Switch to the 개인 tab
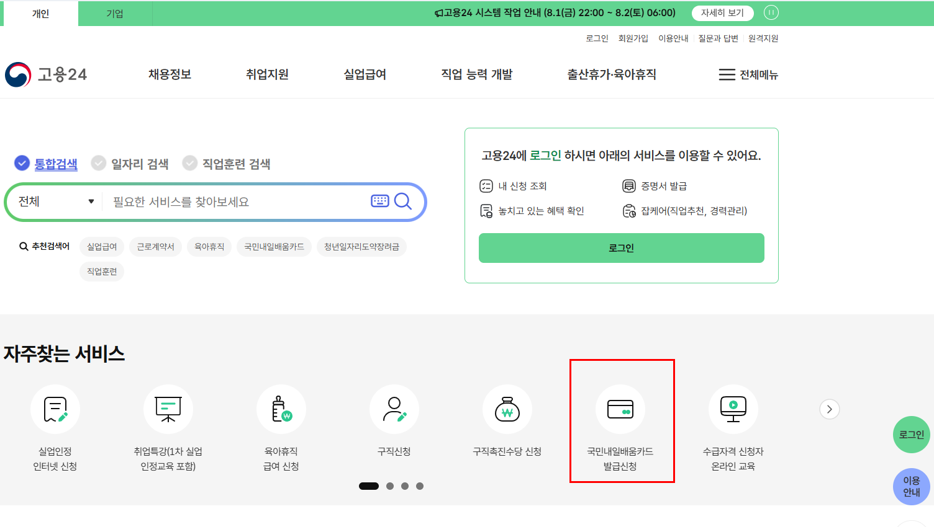Viewport: 934px width, 527px height. [x=40, y=14]
